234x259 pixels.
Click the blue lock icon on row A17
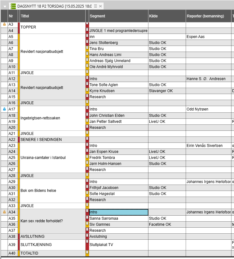tap(4, 109)
